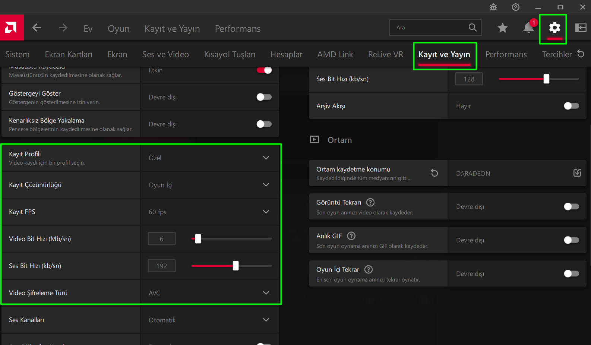Click the Ortam section heading

(339, 140)
